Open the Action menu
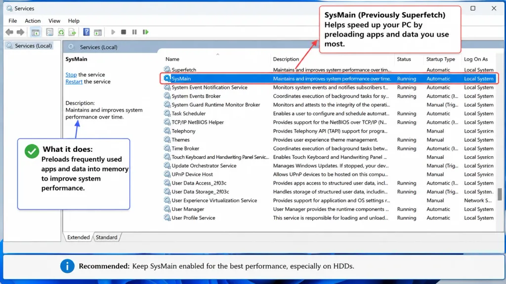The image size is (506, 284). (x=33, y=21)
